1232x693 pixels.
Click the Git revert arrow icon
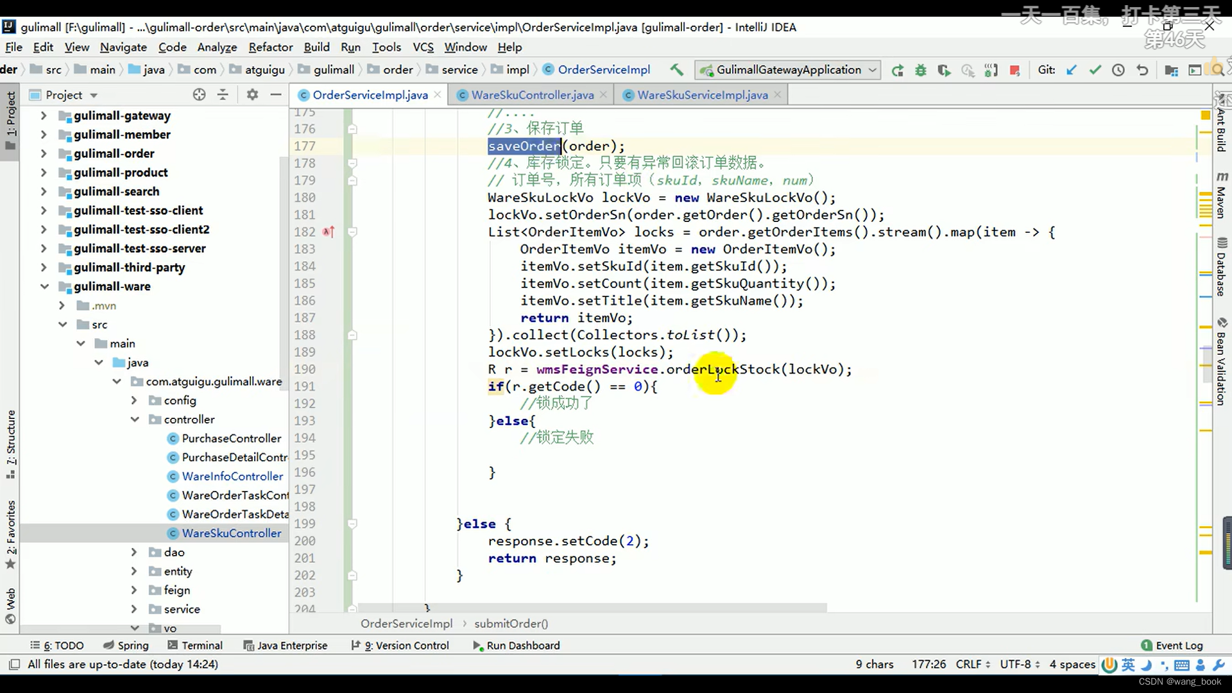[1142, 70]
